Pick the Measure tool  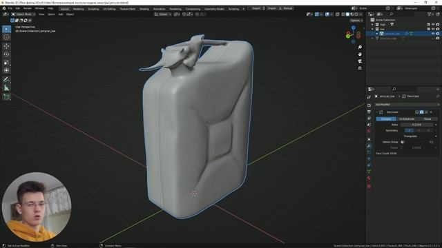point(6,88)
